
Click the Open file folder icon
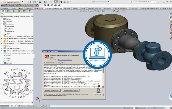click(35, 2)
